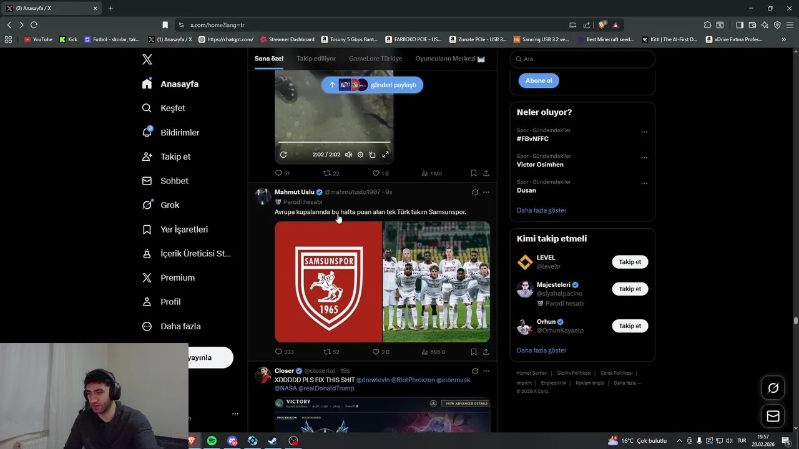Open a new browser tab

(x=110, y=8)
